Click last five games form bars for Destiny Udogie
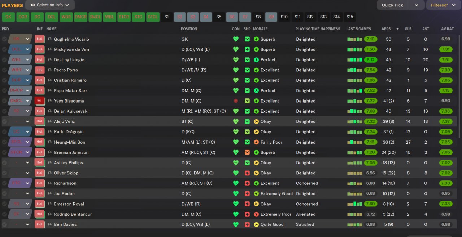 tap(355, 60)
